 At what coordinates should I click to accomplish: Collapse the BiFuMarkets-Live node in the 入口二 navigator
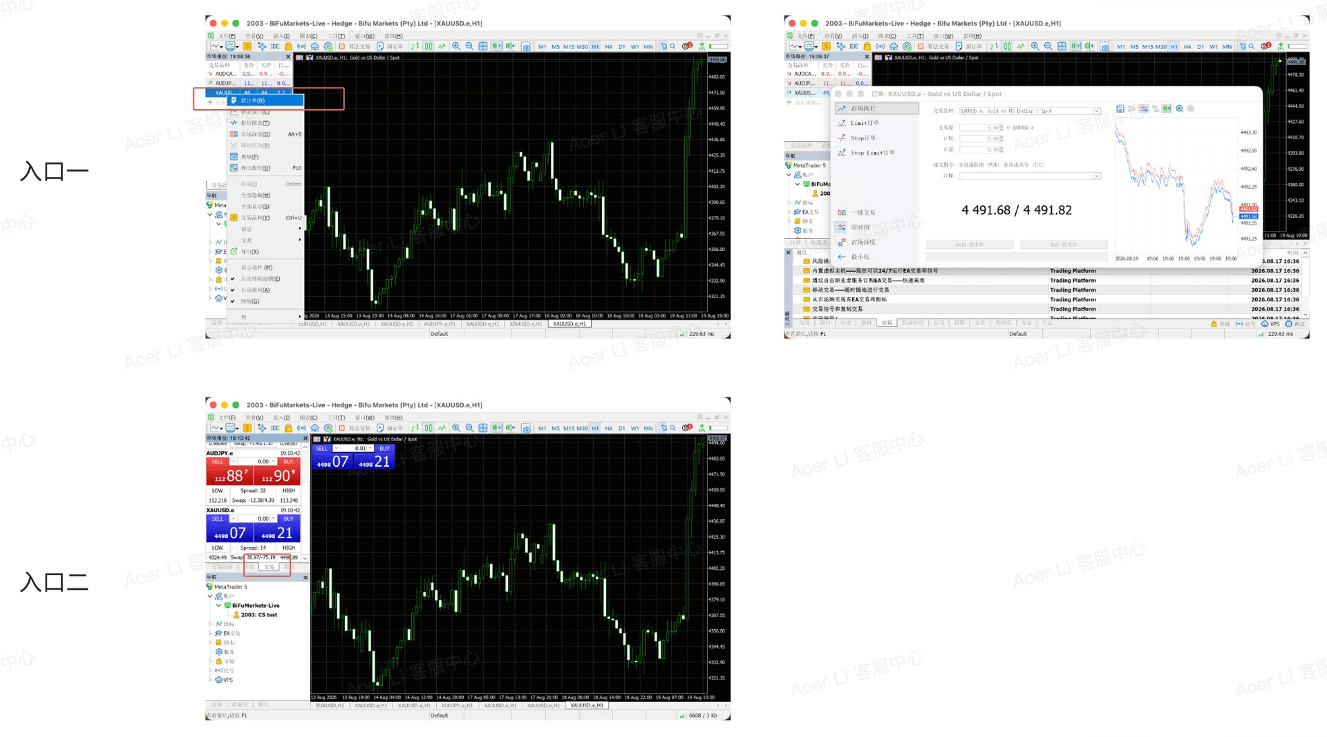pos(219,606)
